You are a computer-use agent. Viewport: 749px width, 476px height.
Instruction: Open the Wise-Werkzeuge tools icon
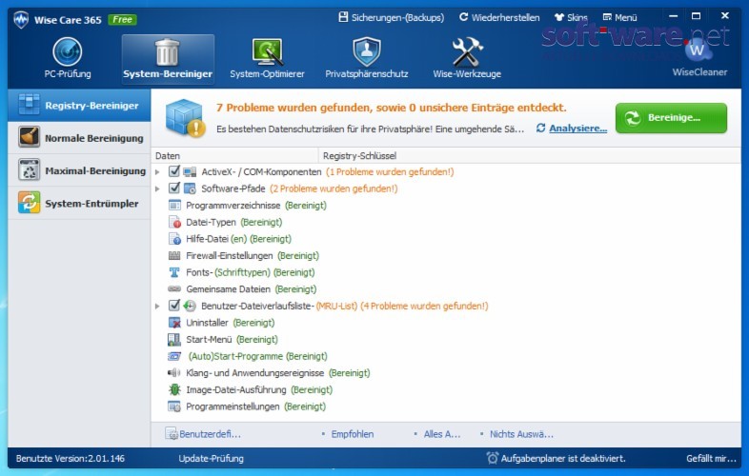click(x=467, y=51)
